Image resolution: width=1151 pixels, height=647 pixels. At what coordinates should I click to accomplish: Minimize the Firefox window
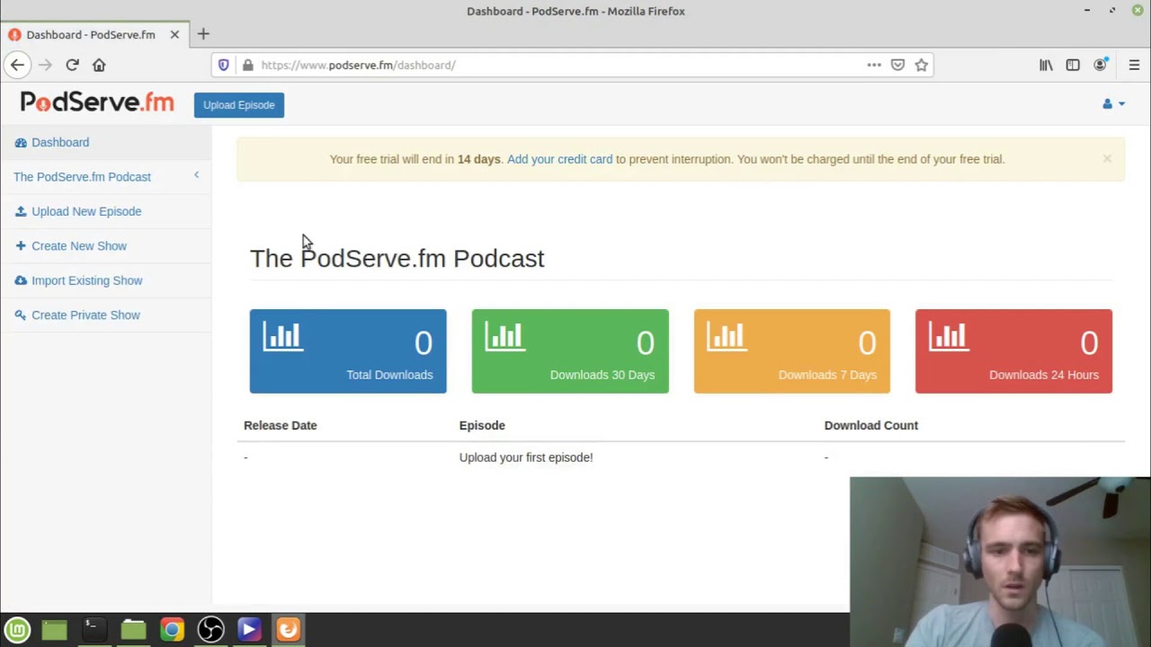tap(1087, 11)
